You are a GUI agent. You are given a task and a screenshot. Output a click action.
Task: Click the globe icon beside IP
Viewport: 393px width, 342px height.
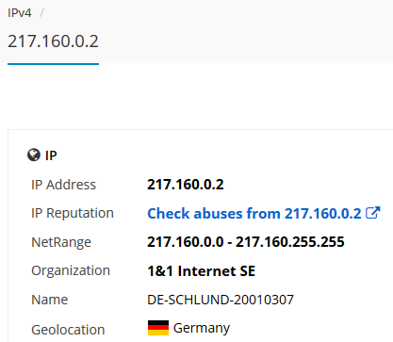pos(34,155)
